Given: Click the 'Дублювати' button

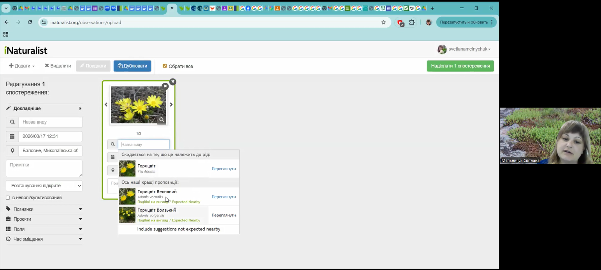Looking at the screenshot, I should tap(132, 66).
